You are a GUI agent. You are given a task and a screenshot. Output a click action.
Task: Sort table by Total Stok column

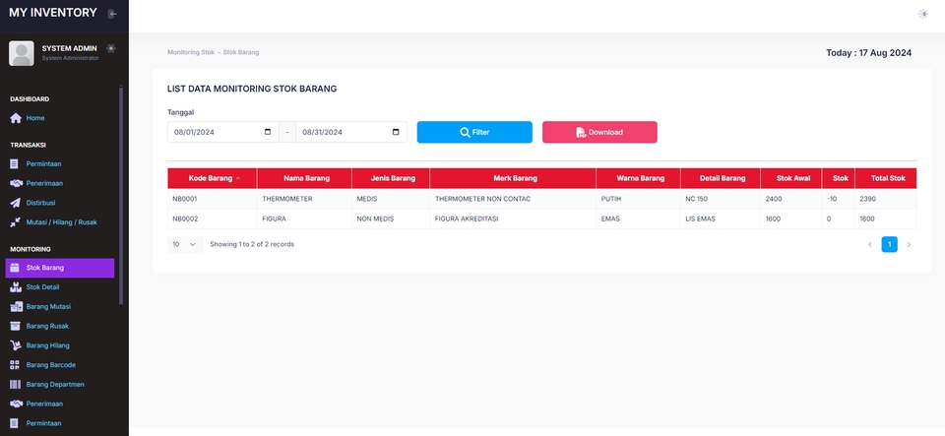(x=886, y=178)
